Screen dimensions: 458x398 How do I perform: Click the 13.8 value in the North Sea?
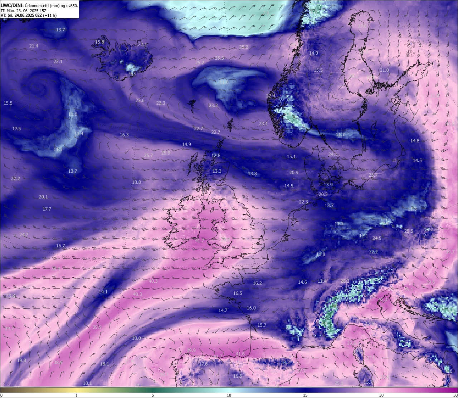tap(252, 174)
